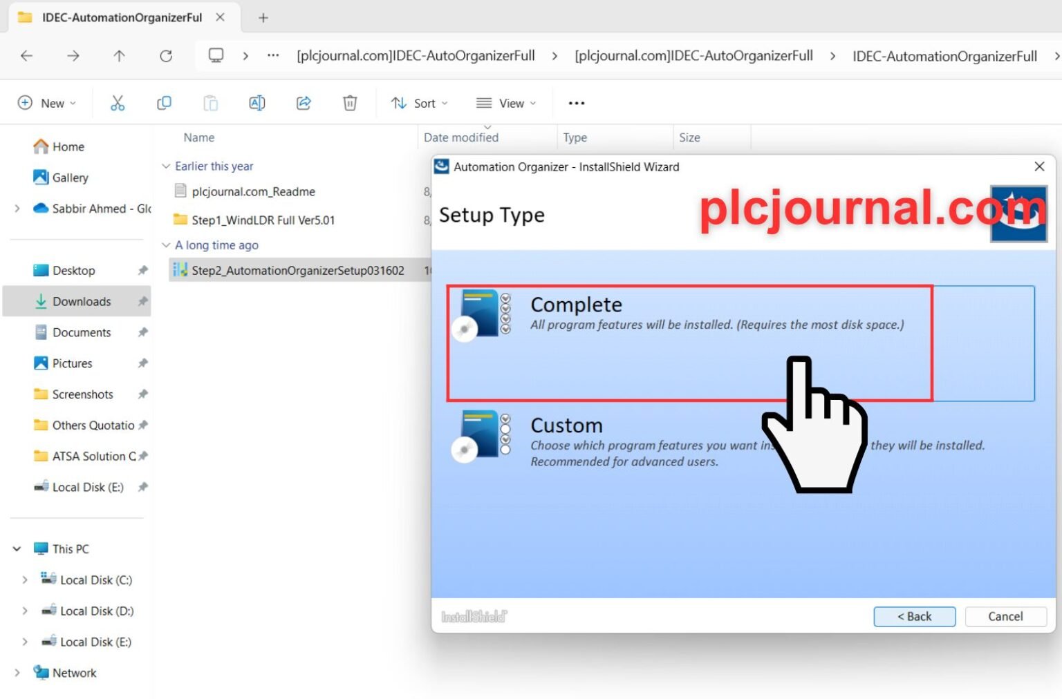Open the Downloads folder in the sidebar

81,301
